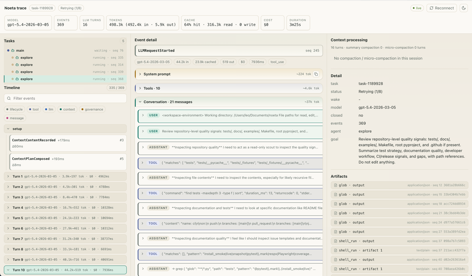The height and width of the screenshot is (276, 472).
Task: Click the 23.9k cached tag
Action: (x=205, y=62)
